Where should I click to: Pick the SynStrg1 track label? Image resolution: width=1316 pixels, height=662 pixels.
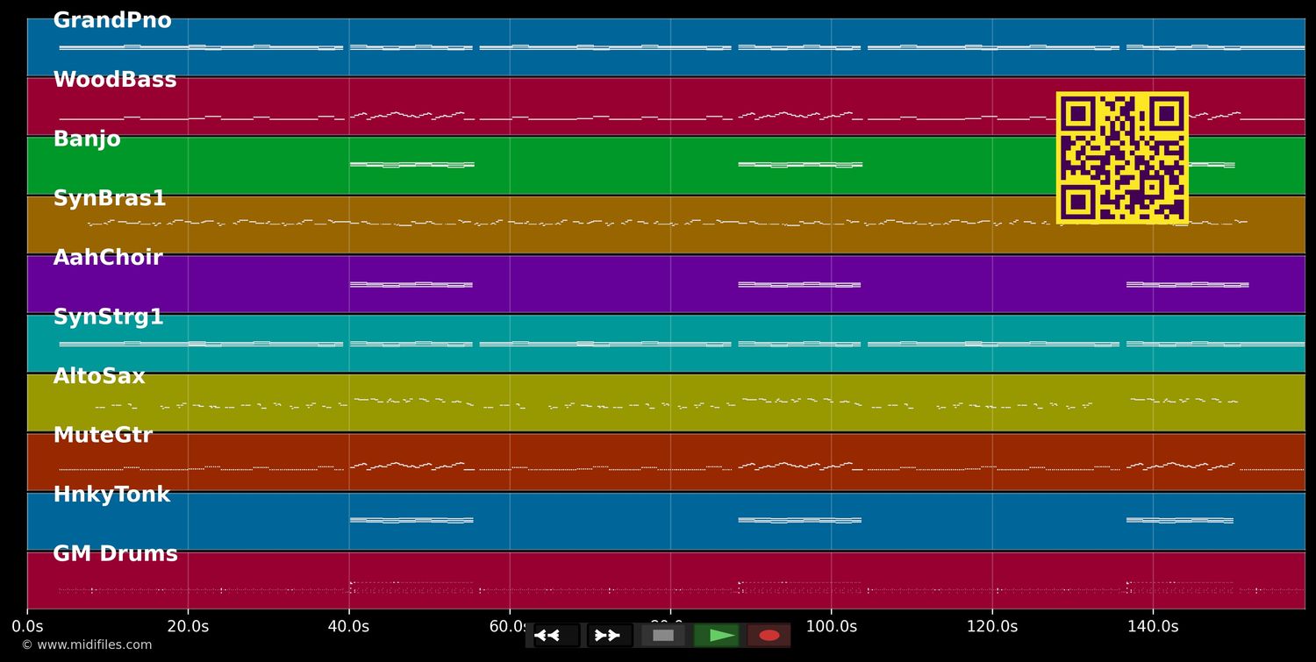108,317
